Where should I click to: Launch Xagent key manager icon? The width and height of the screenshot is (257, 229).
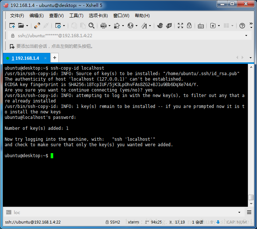coord(169,26)
